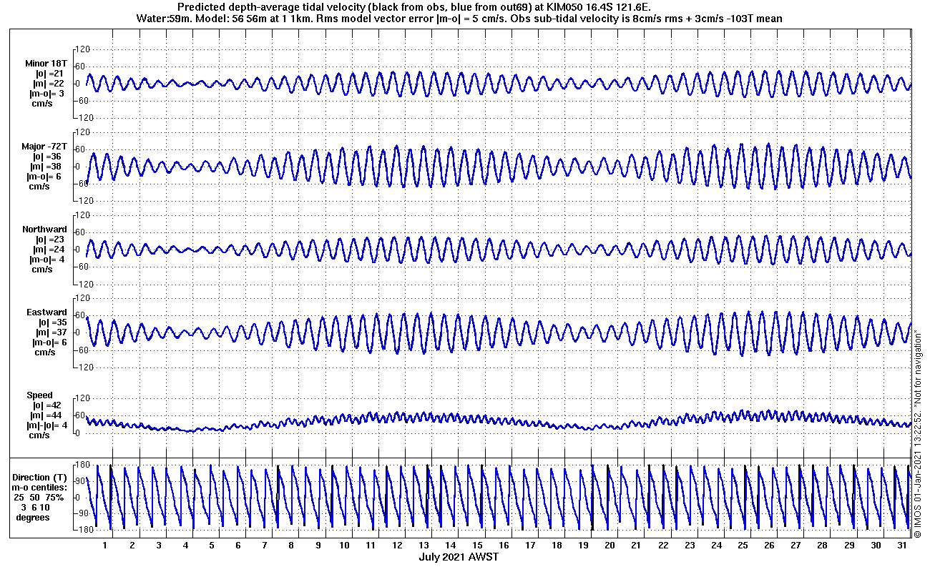
Task: Click the '-90' tick on Direction axis
Action: point(82,513)
